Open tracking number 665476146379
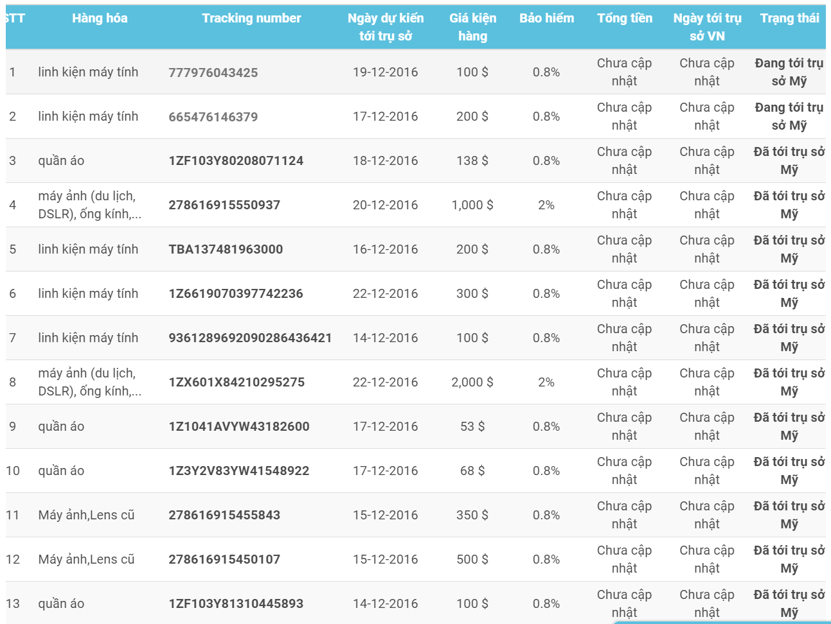 point(213,117)
